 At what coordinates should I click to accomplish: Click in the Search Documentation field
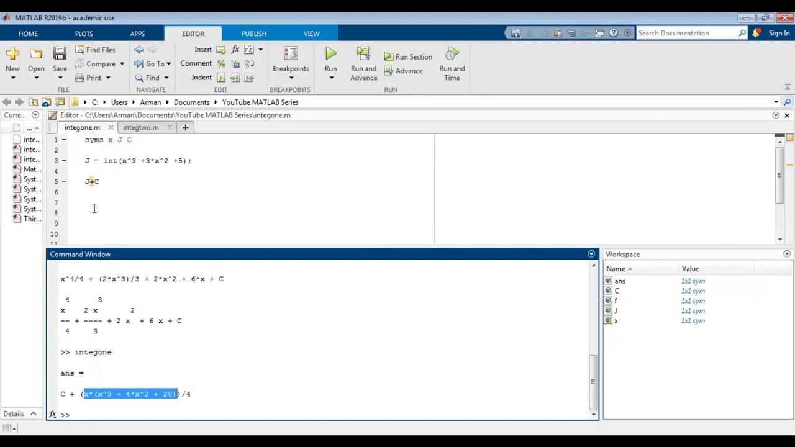tap(687, 33)
